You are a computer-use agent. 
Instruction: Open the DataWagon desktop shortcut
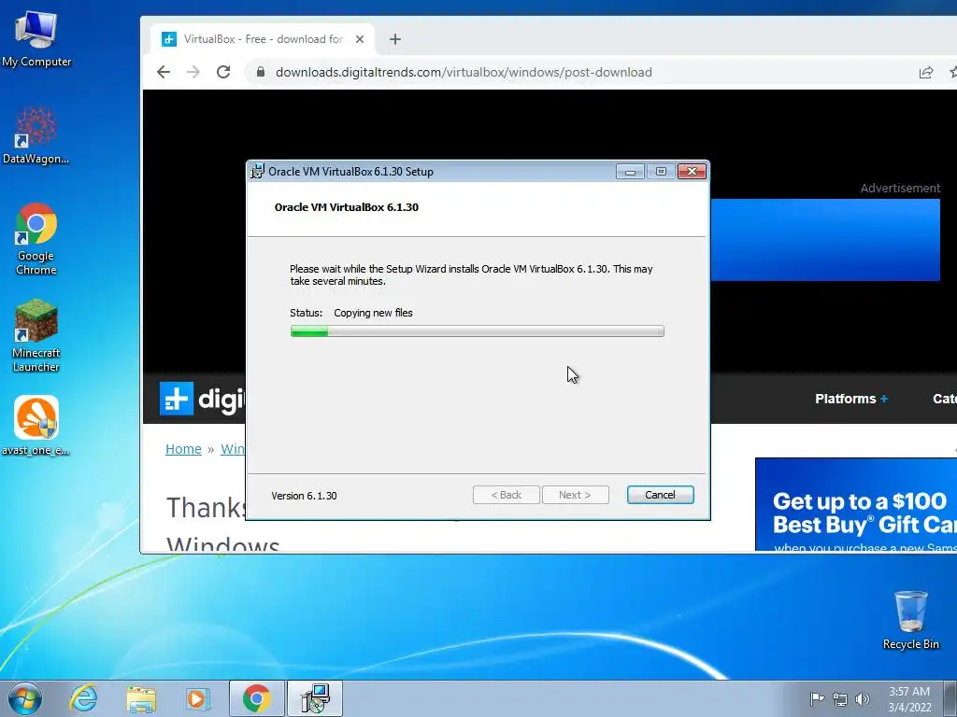(x=36, y=136)
